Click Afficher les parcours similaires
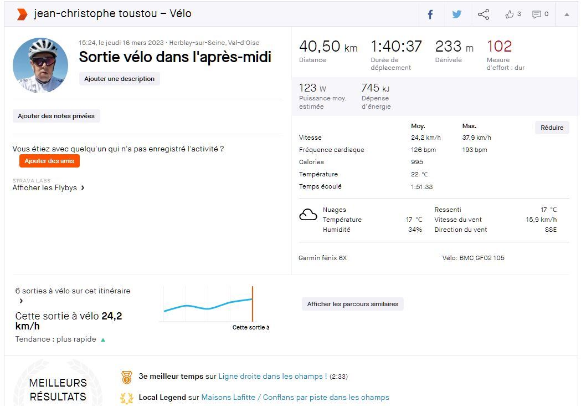The width and height of the screenshot is (581, 406). [x=353, y=304]
